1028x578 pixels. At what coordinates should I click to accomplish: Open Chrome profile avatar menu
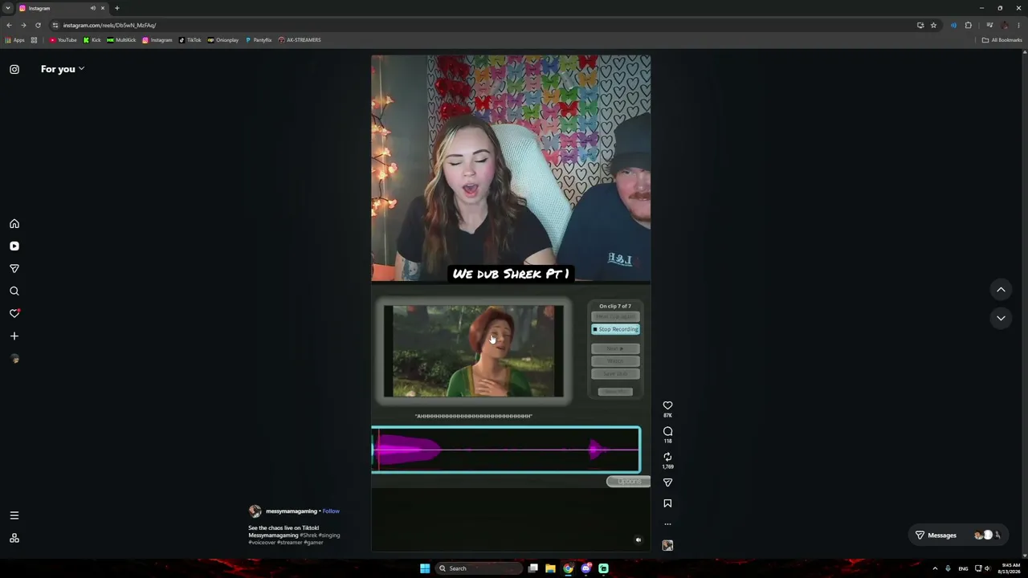pyautogui.click(x=1005, y=25)
